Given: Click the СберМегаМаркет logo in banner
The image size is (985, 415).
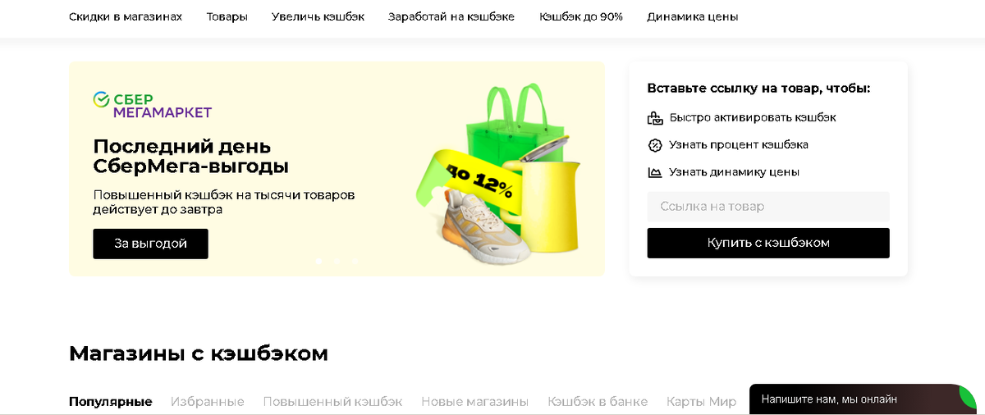Looking at the screenshot, I should (x=153, y=105).
